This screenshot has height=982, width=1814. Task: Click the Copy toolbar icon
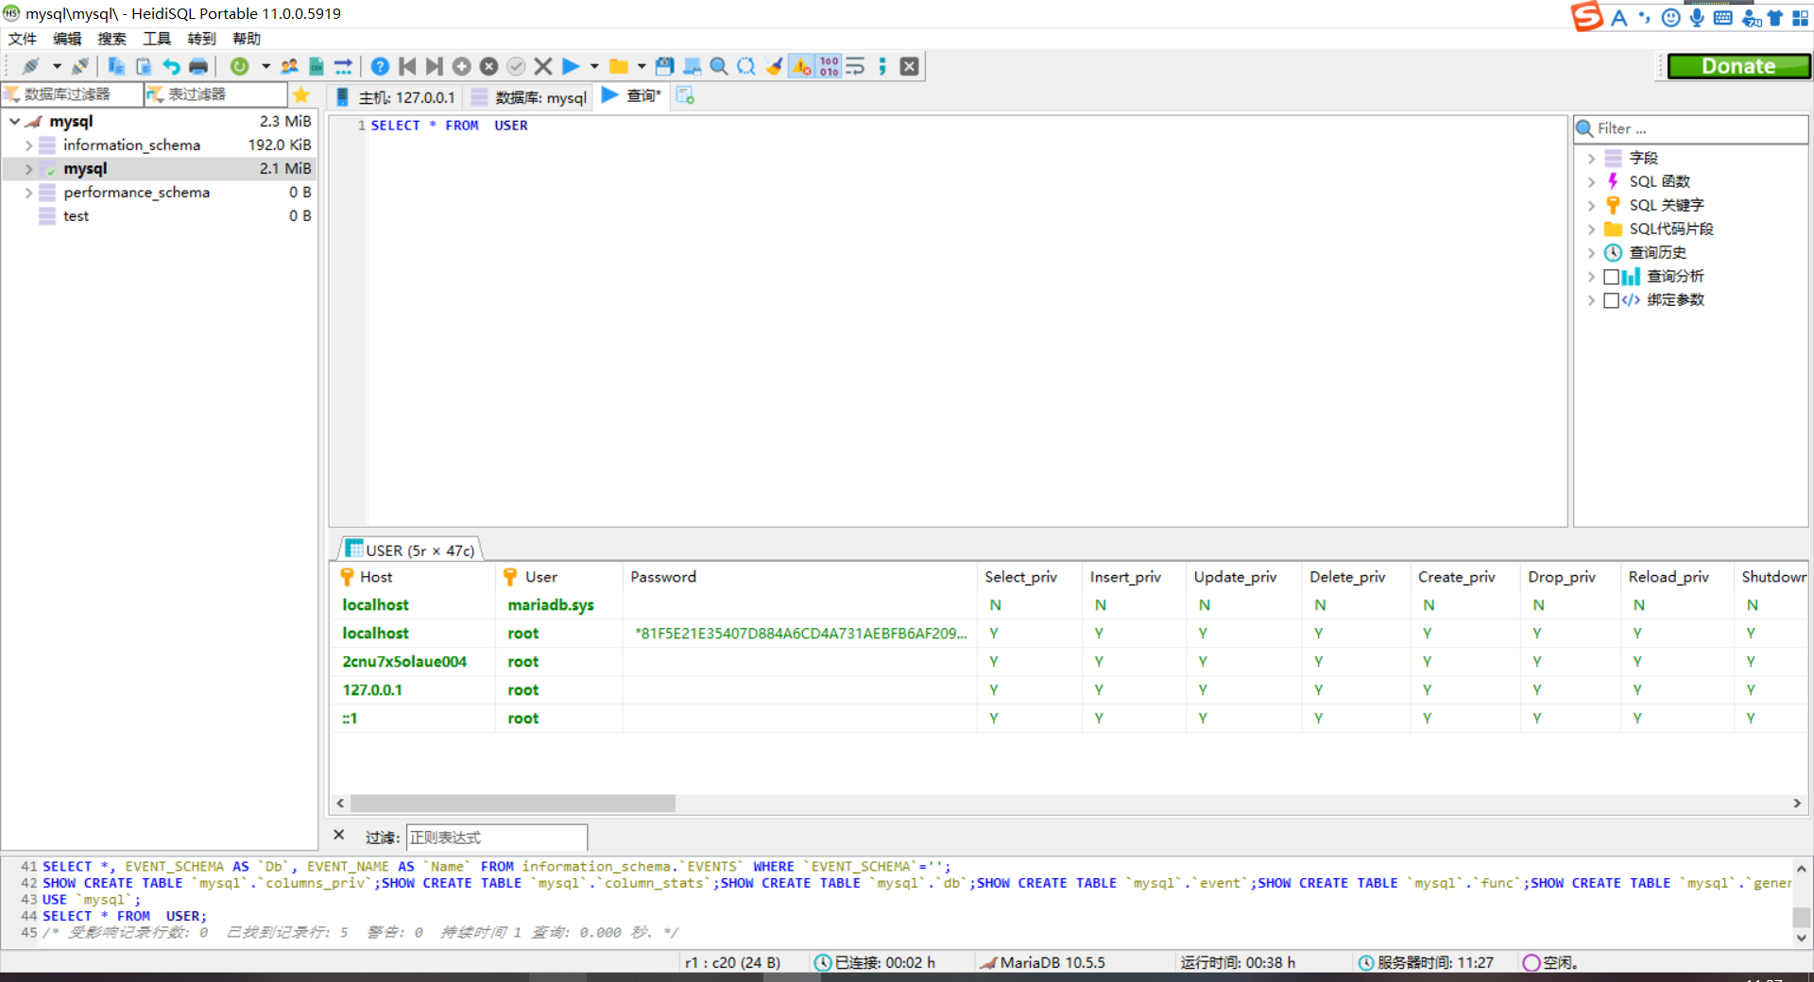click(116, 66)
